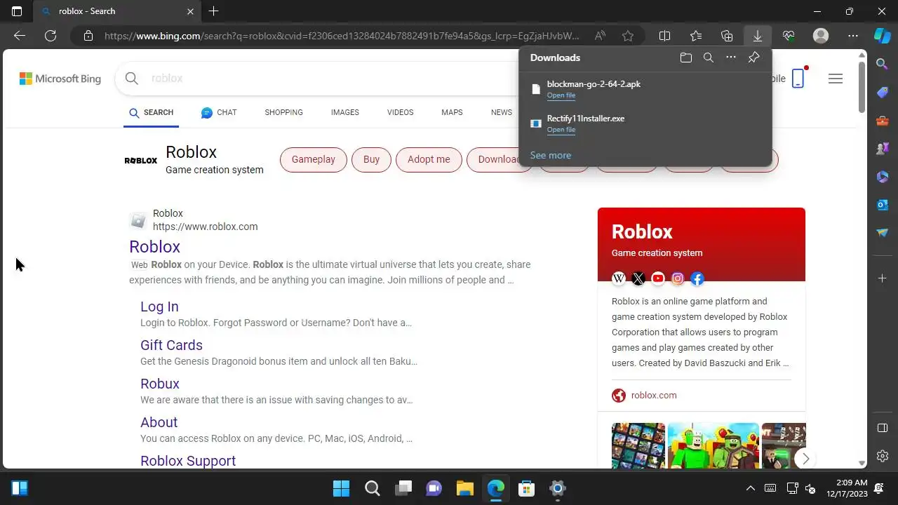The width and height of the screenshot is (898, 505).
Task: Open Roblox Facebook icon in card
Action: pos(697,278)
